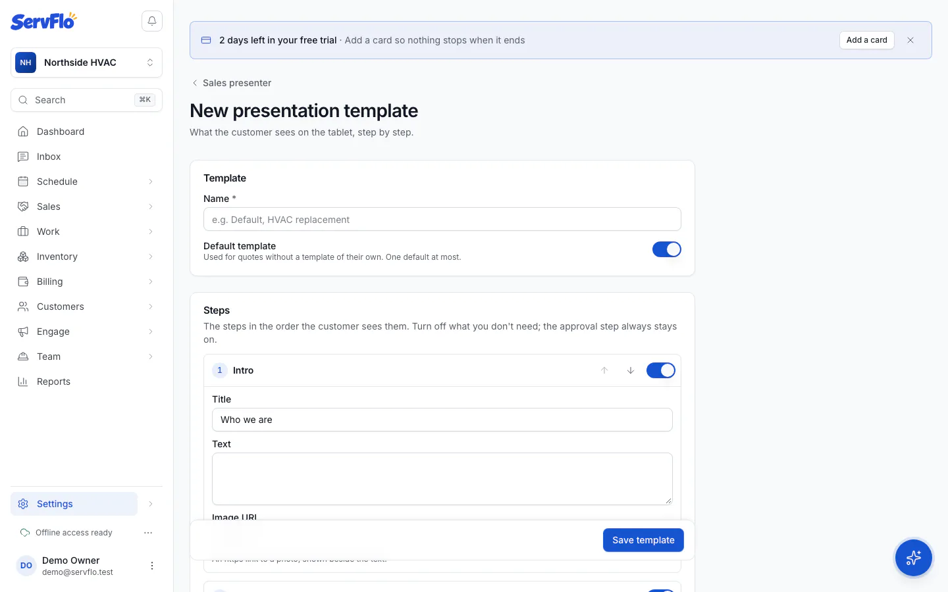Screen dimensions: 948x592
Task: Click the offline access cloud icon
Action: point(25,533)
